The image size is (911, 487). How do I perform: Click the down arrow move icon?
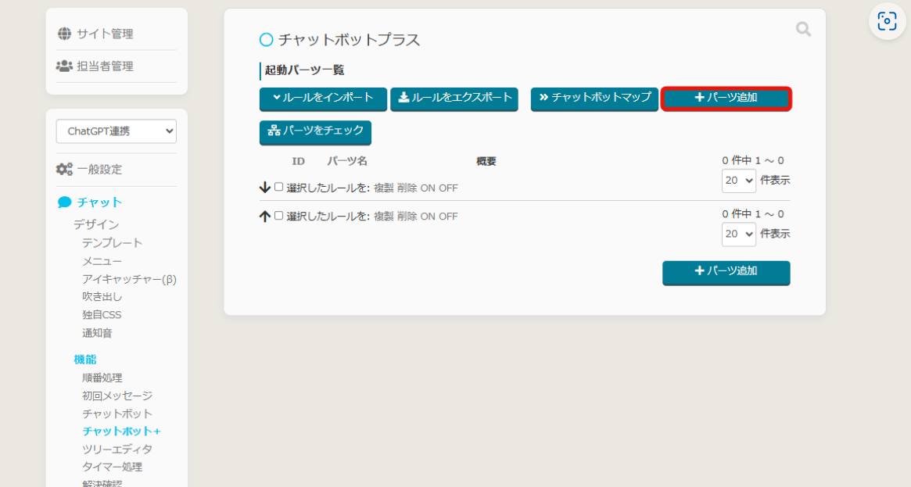(x=265, y=188)
